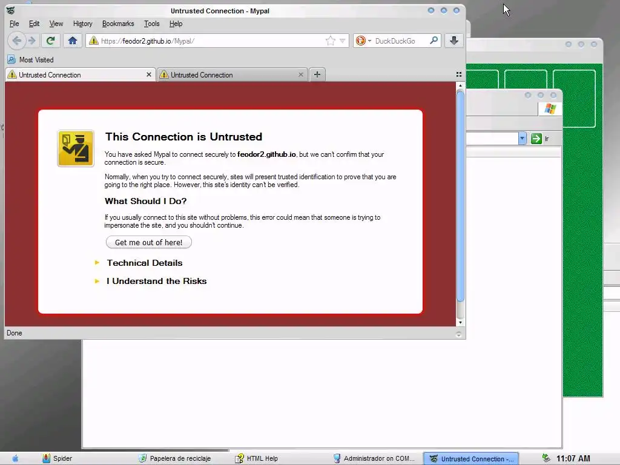
Task: Click the Get me out of here! button
Action: pos(149,242)
